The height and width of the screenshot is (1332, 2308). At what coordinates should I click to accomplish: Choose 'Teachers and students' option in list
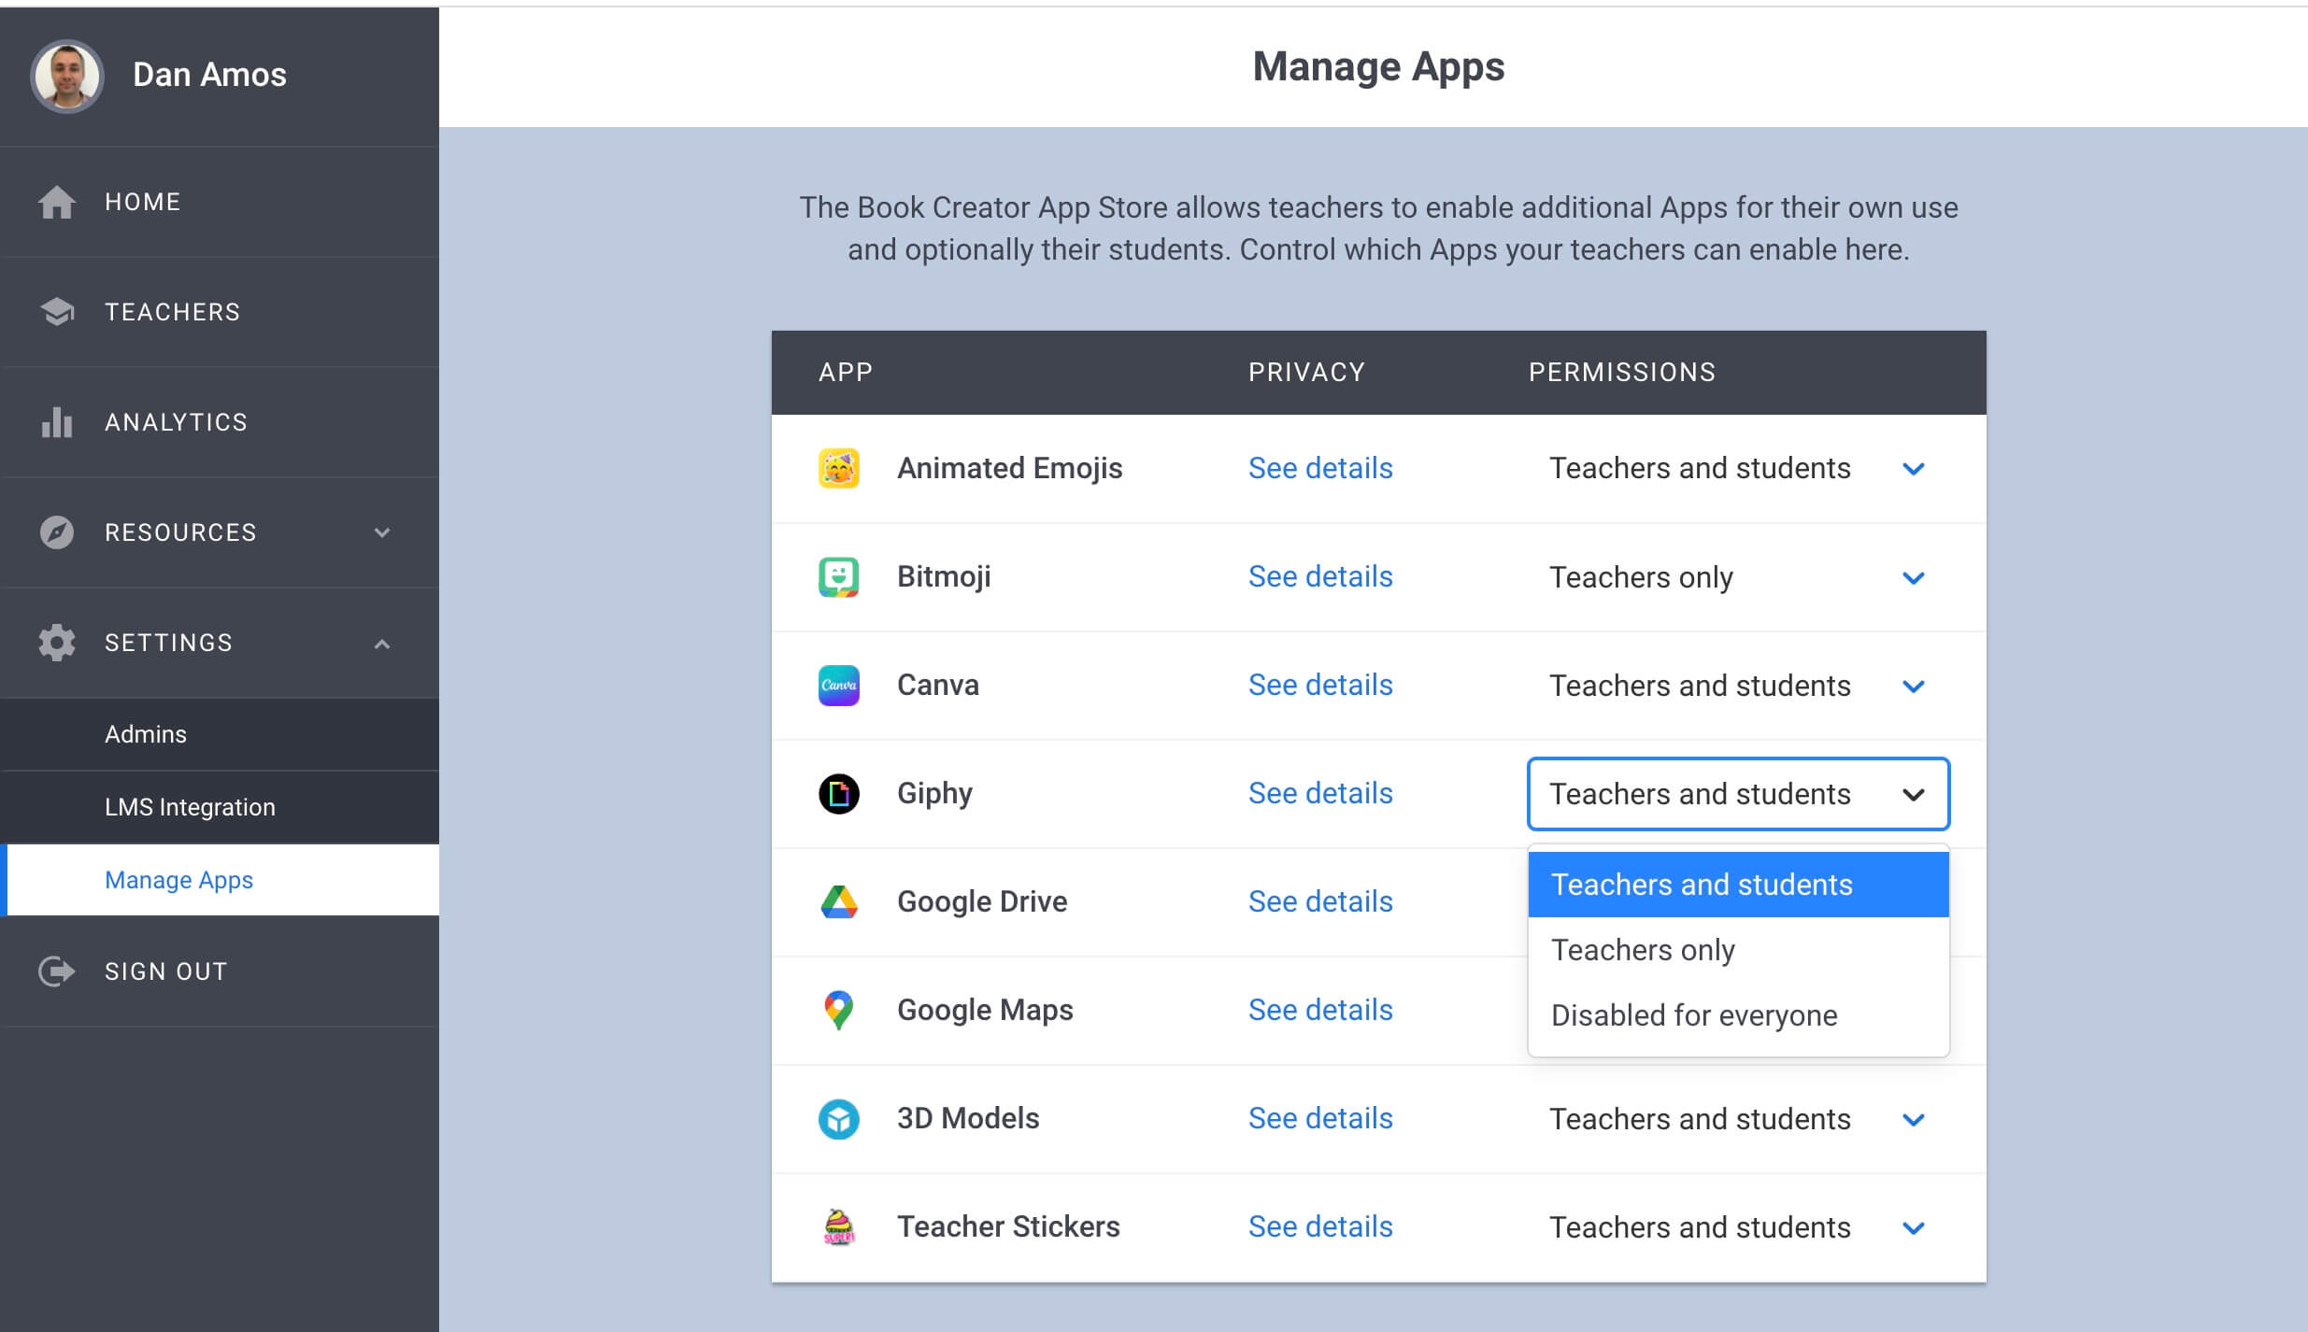pyautogui.click(x=1738, y=885)
